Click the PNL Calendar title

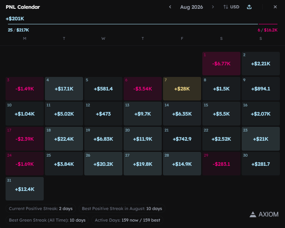(23, 7)
